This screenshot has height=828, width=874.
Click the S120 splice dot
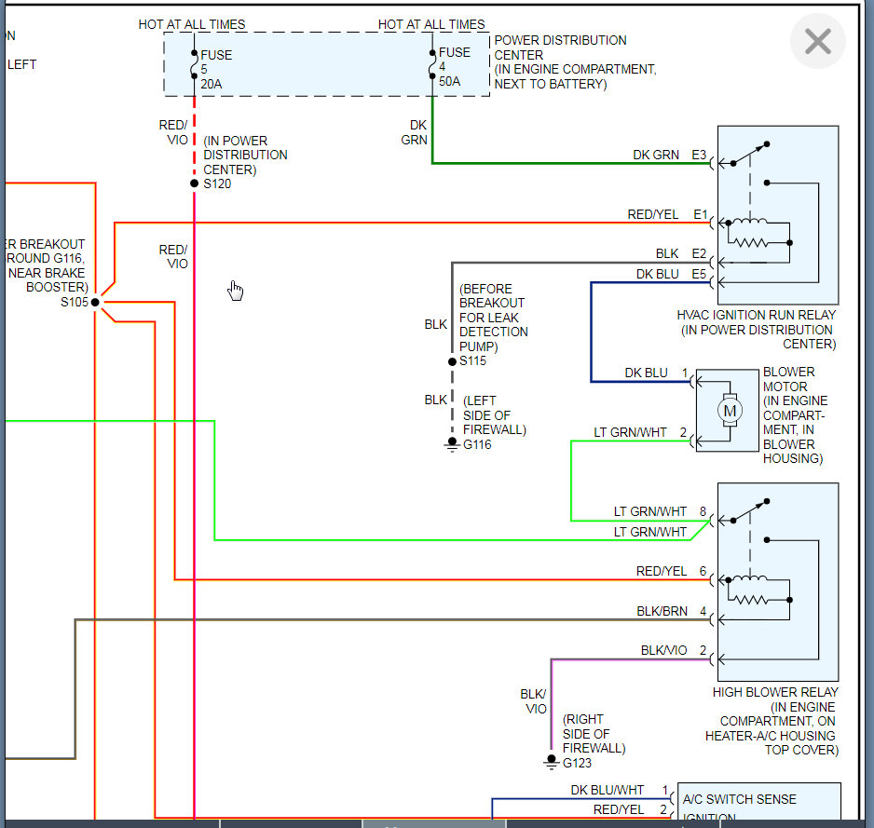coord(194,183)
